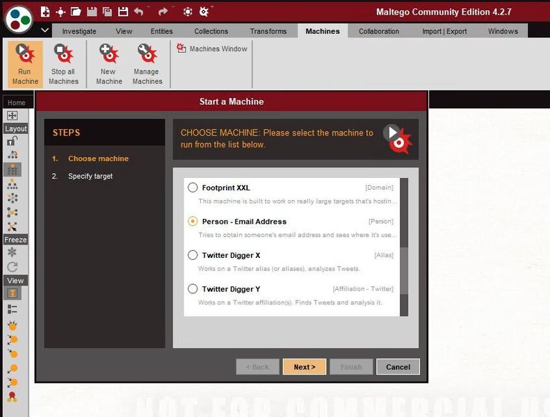
Task: Select the highlighted block layout icon
Action: (x=13, y=170)
